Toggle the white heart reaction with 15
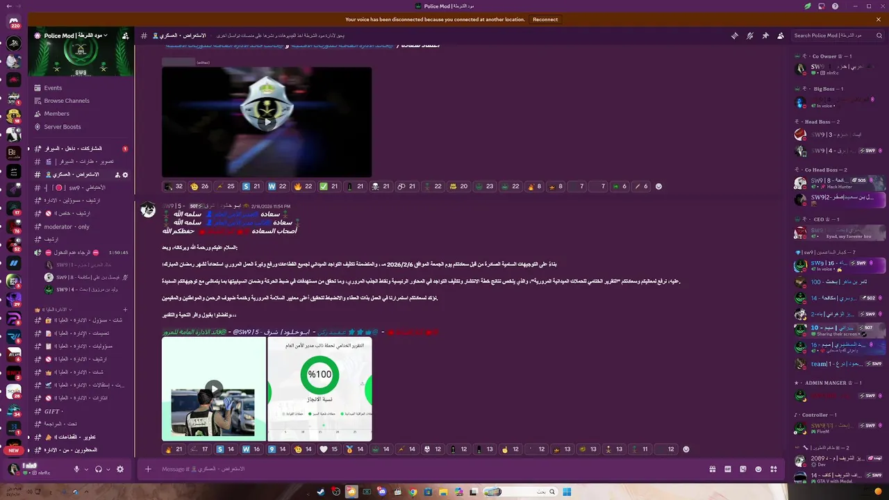This screenshot has width=889, height=500. 329,449
